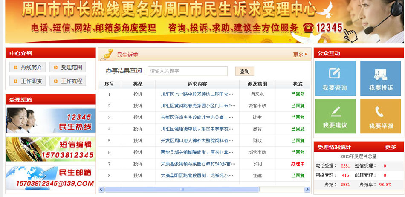Open the 受理范围 page
Screen dimensions: 405x197
coord(68,67)
